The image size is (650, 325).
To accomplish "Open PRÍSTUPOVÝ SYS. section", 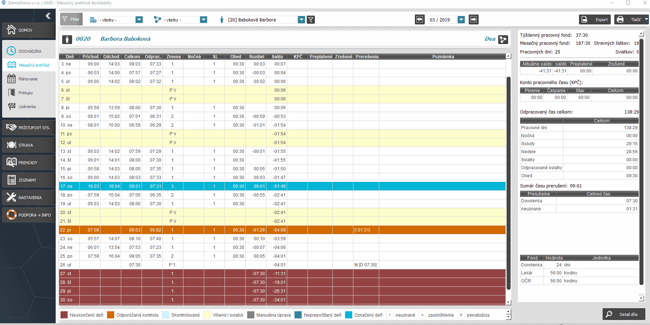I will tap(29, 128).
